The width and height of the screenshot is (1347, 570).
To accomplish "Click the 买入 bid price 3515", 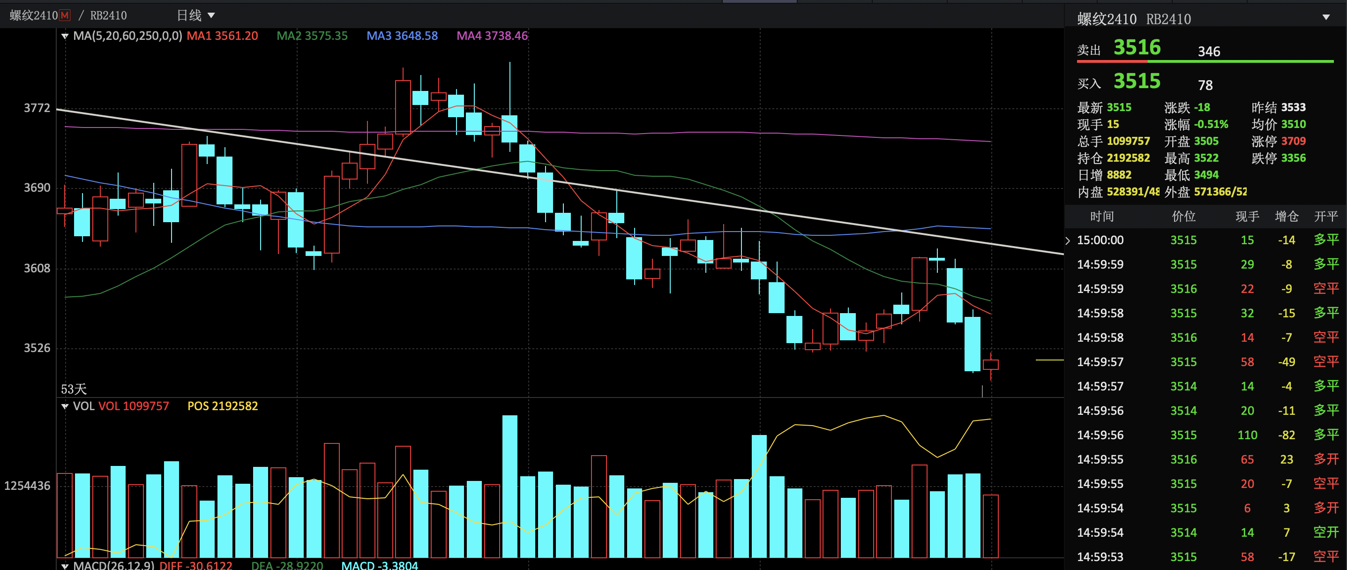I will (1137, 81).
